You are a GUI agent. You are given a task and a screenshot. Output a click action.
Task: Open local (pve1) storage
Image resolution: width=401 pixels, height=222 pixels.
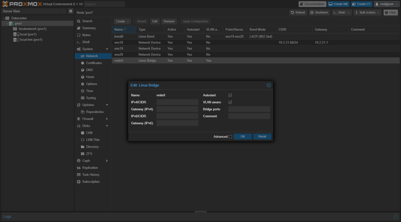tap(28, 34)
